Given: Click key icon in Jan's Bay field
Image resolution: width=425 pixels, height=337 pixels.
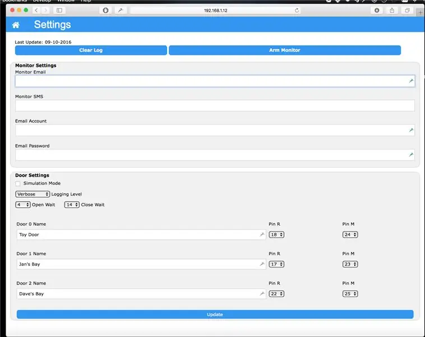Looking at the screenshot, I should point(262,264).
